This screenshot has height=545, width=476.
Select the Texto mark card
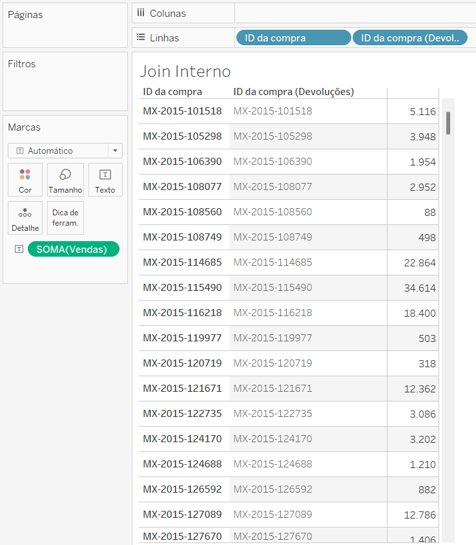point(105,180)
